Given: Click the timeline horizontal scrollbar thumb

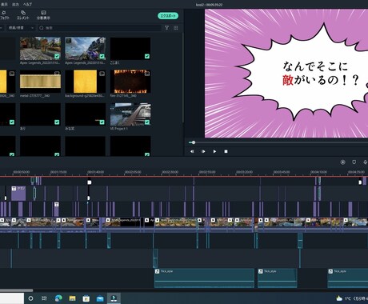Looking at the screenshot, I should 16,290.
